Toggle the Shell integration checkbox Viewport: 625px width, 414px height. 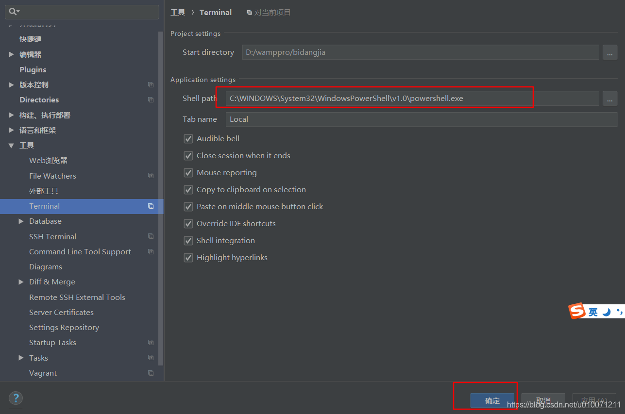click(188, 241)
